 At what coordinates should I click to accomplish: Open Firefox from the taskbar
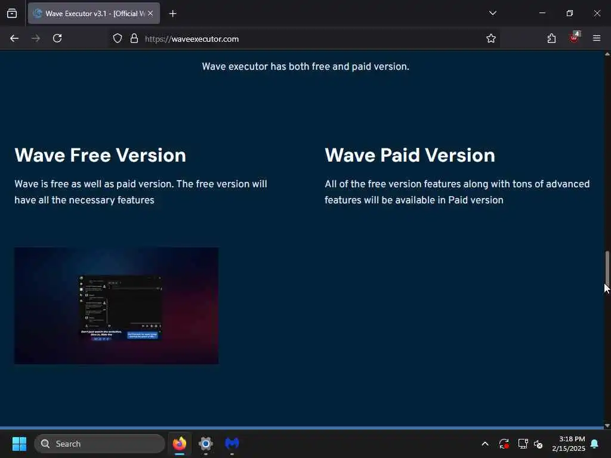(x=179, y=444)
